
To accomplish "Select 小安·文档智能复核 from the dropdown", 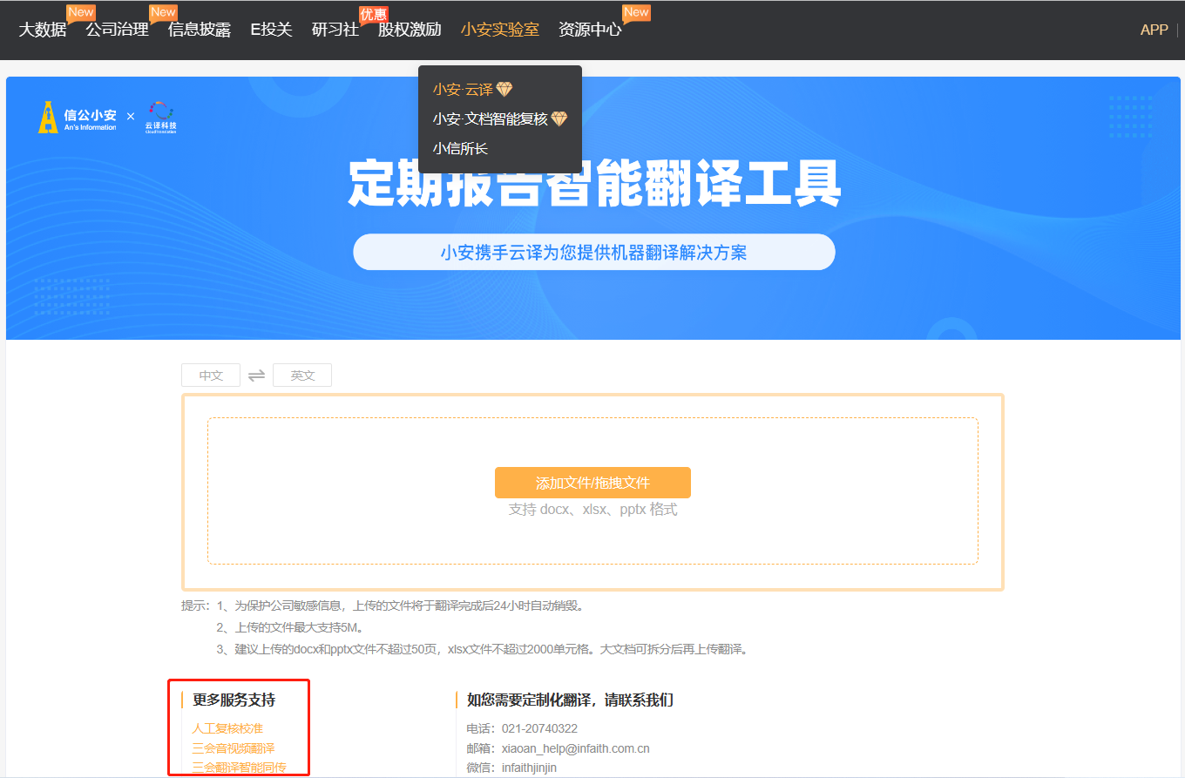I will click(x=491, y=119).
